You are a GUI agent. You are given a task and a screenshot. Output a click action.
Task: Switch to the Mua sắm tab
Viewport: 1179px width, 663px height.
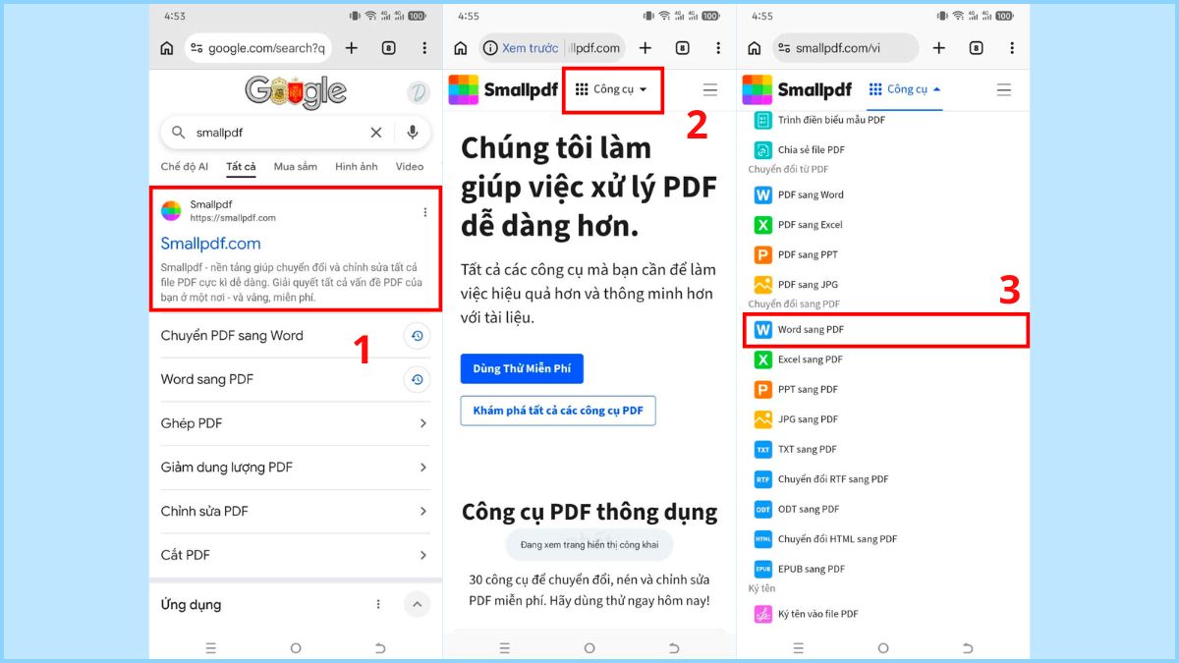click(x=296, y=167)
